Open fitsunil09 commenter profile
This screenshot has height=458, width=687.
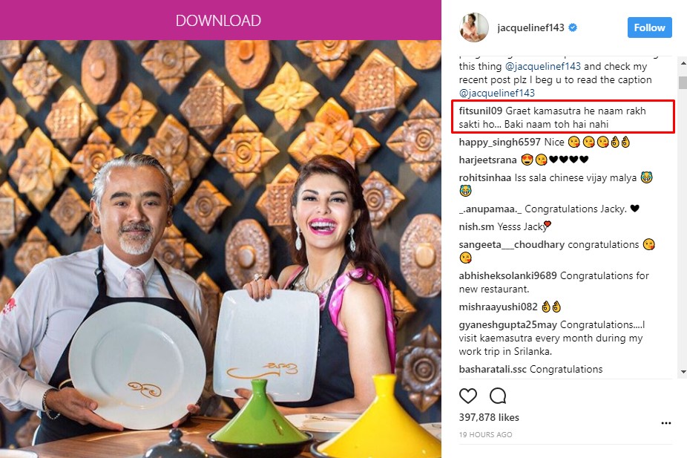click(480, 111)
